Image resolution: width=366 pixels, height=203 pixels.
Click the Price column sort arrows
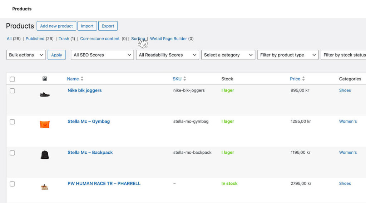point(303,79)
